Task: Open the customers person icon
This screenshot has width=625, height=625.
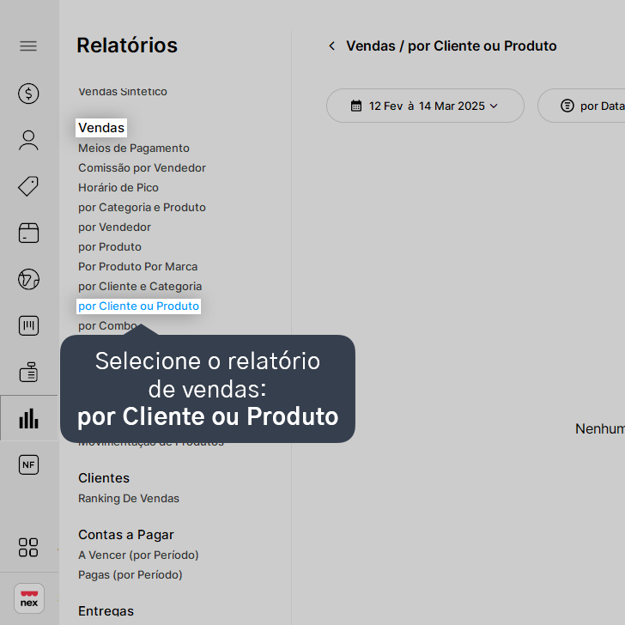Action: tap(28, 140)
